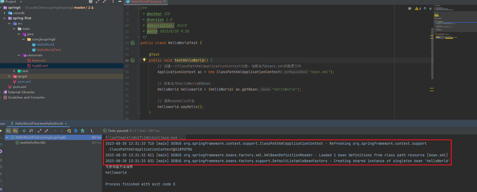
Task: Click the "Tests passed: 1" status label
Action: click(119, 131)
